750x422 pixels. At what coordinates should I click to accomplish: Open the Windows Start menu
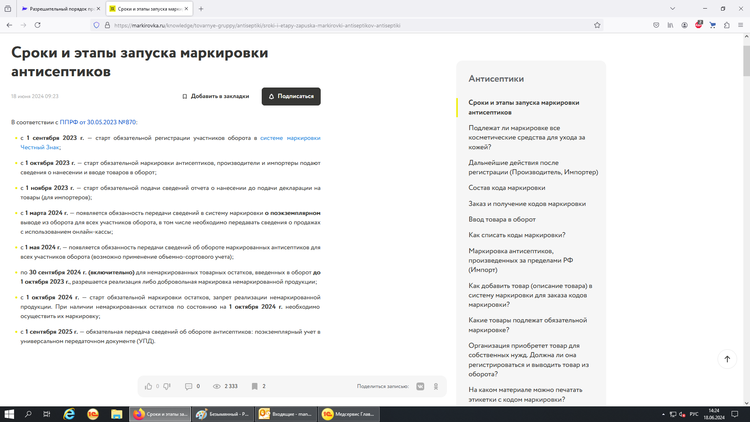(9, 414)
